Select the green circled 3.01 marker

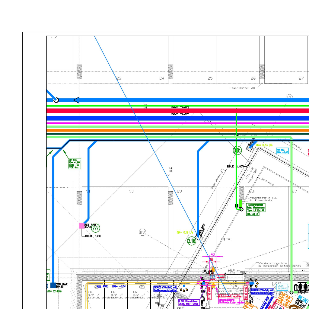point(237,150)
